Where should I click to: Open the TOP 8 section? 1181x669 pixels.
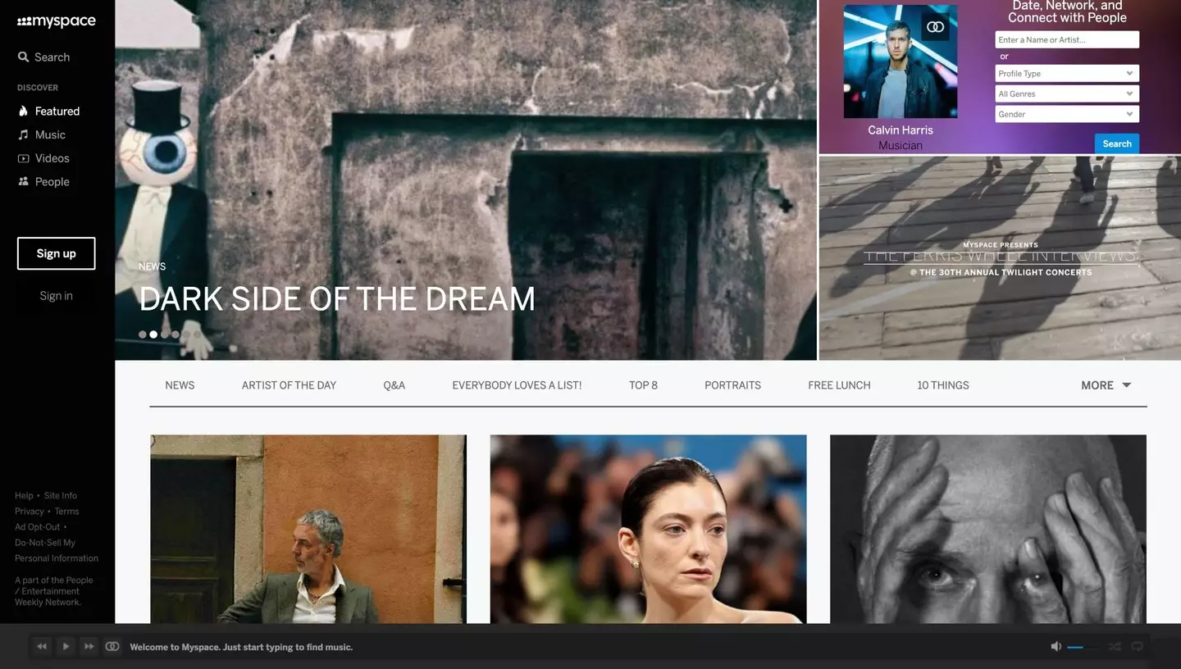(643, 385)
